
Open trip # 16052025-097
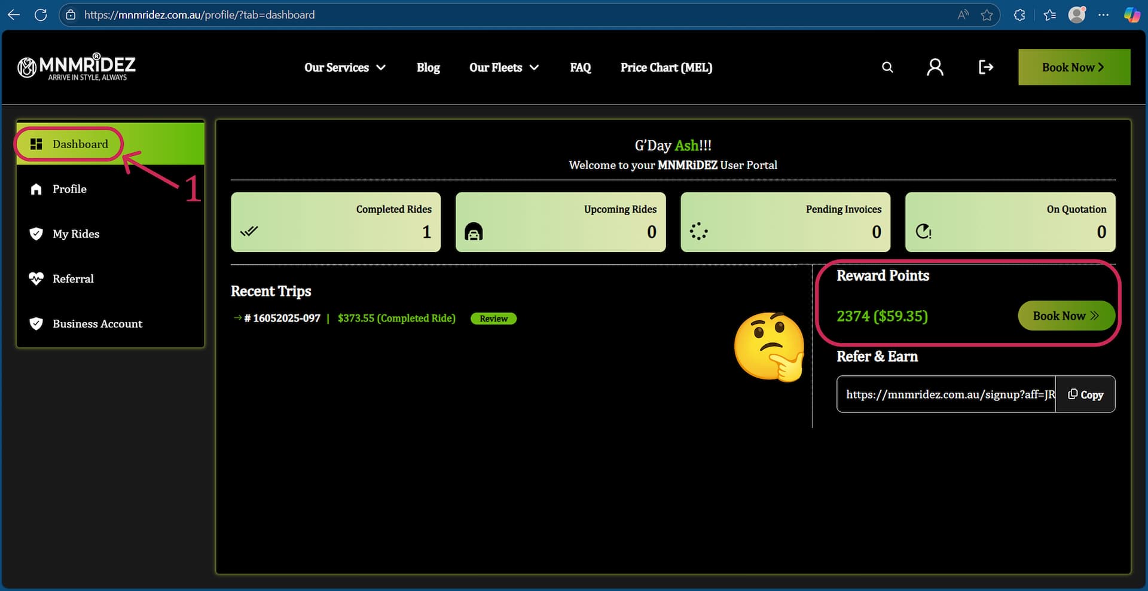pos(282,319)
